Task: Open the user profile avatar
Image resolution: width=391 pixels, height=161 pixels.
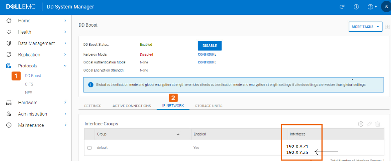Action: tap(386, 7)
